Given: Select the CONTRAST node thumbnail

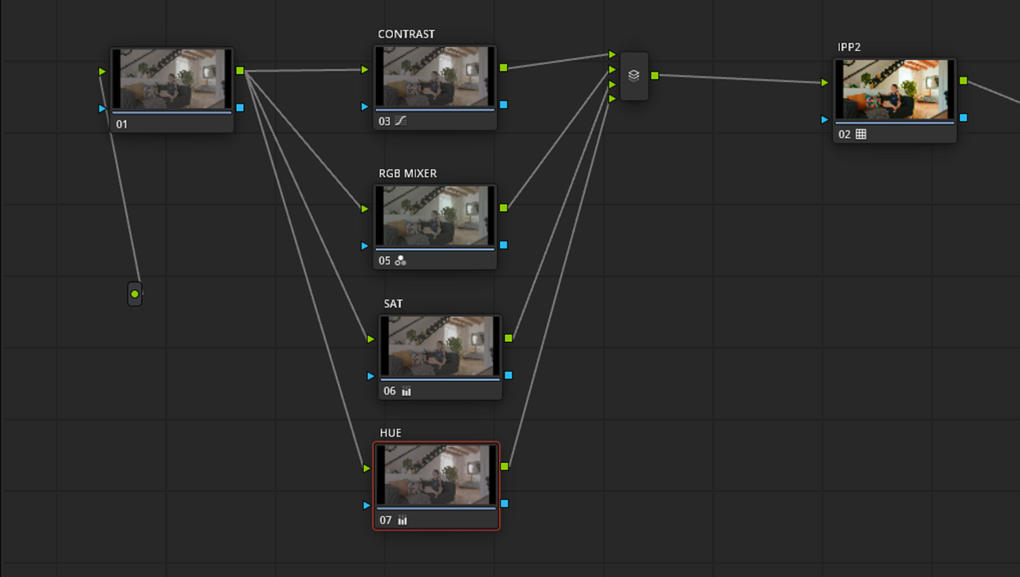Looking at the screenshot, I should pos(436,77).
